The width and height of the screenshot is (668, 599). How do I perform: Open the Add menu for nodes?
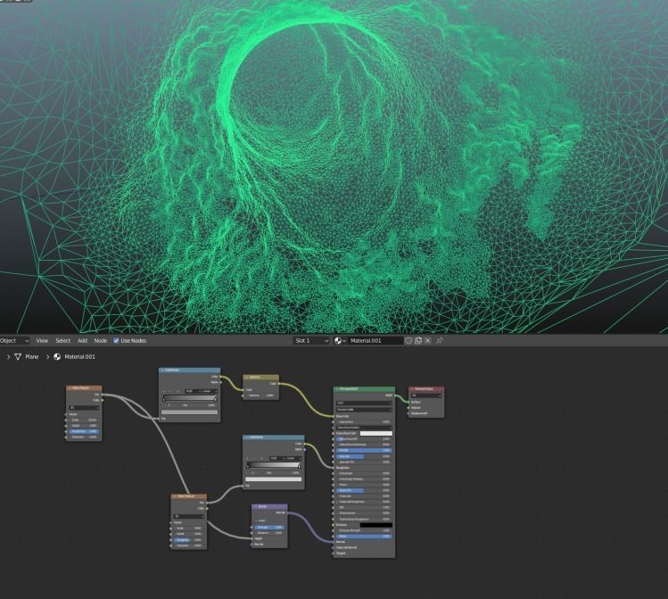pos(82,341)
